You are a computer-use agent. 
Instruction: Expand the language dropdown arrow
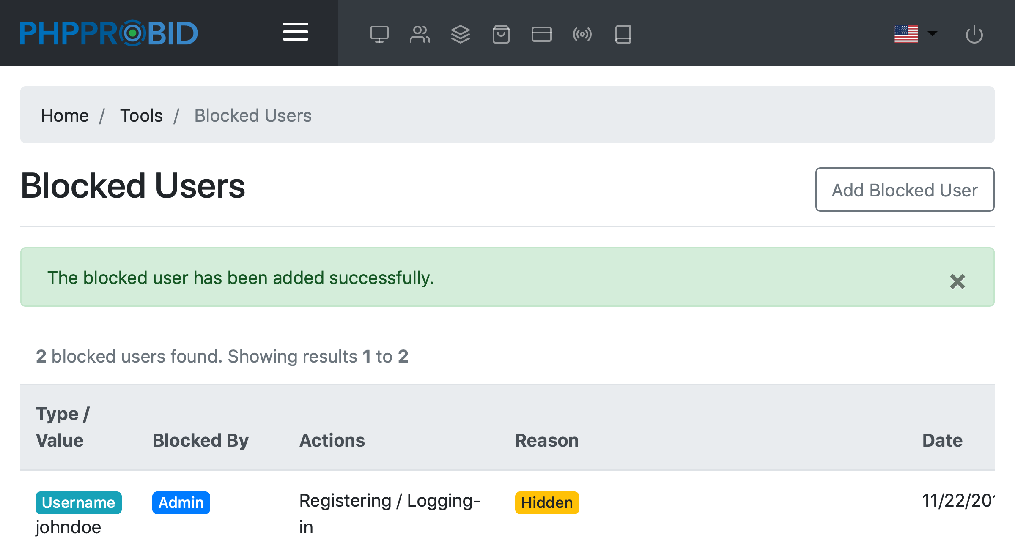click(x=932, y=33)
